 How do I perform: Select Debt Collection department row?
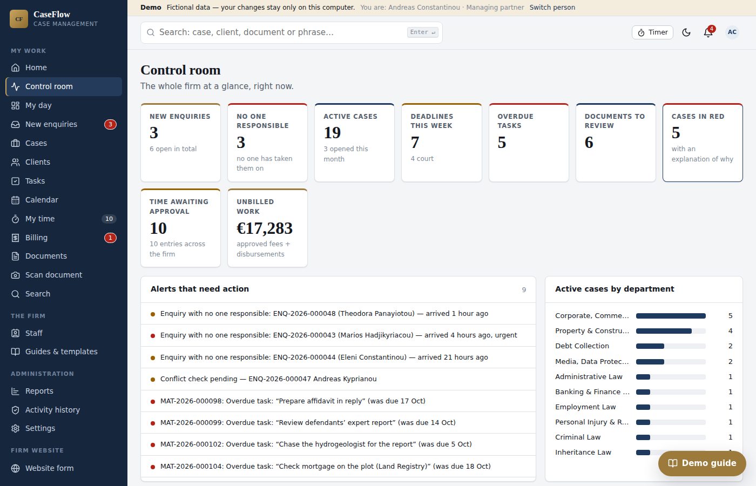(644, 346)
